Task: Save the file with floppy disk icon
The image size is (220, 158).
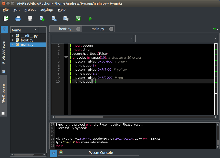Action: (30, 19)
